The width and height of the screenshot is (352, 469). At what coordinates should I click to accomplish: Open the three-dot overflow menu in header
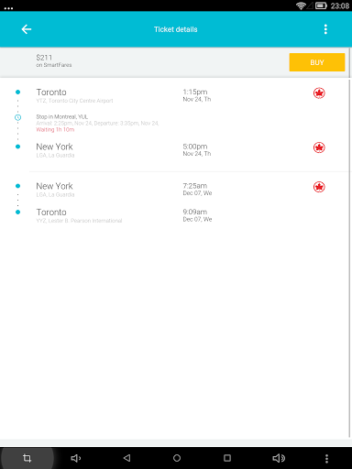(x=325, y=29)
